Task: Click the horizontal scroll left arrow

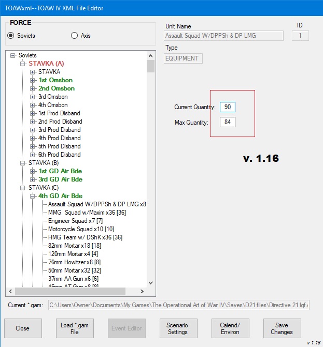Action: 10,292
